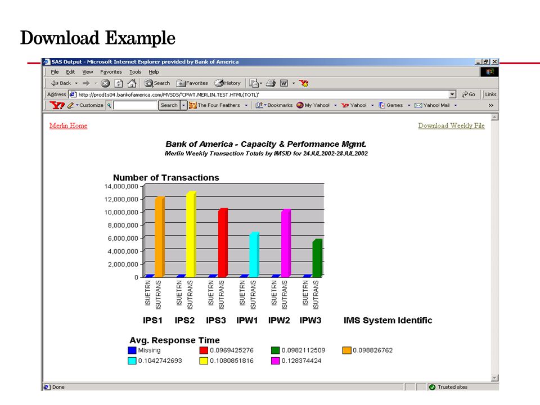
Task: Click the blue Missing legend swatch
Action: [132, 350]
